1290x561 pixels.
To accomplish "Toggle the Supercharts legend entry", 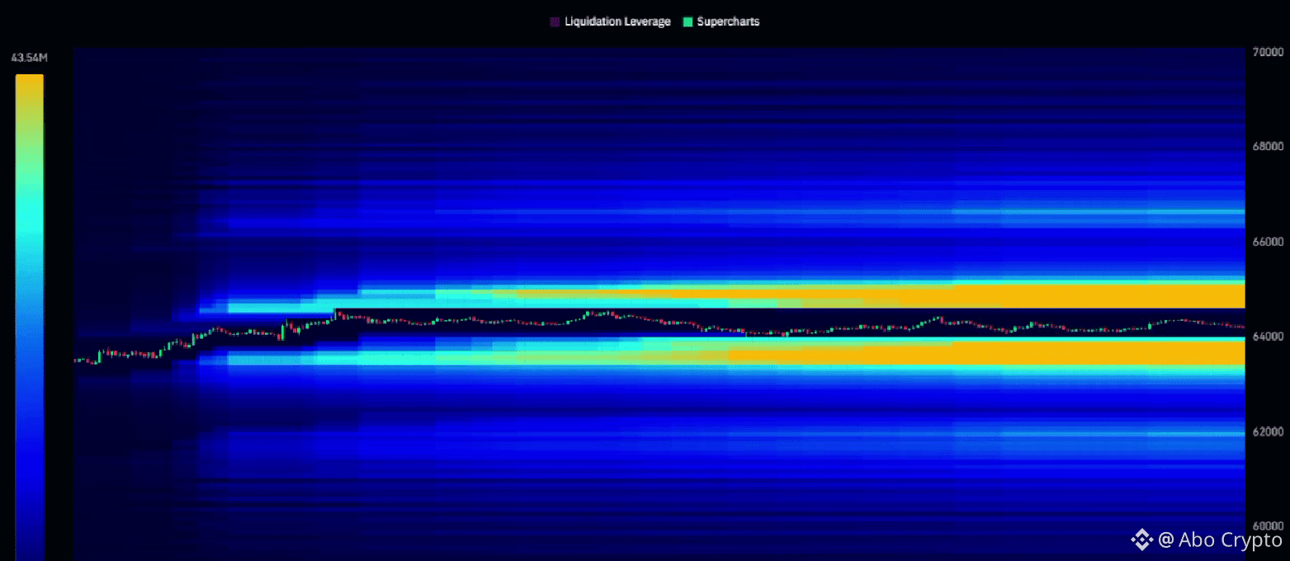I will coord(721,21).
